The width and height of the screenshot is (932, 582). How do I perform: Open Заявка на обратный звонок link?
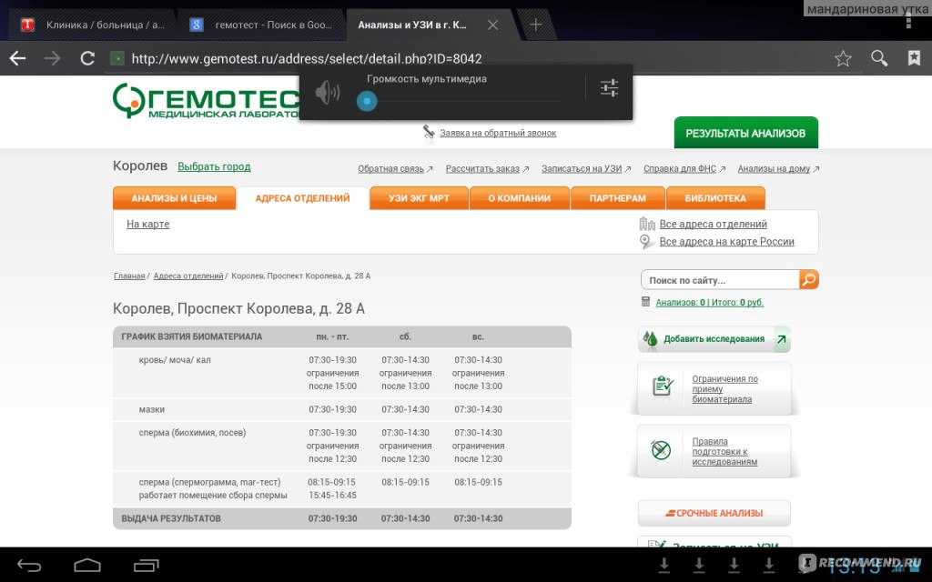[x=498, y=133]
